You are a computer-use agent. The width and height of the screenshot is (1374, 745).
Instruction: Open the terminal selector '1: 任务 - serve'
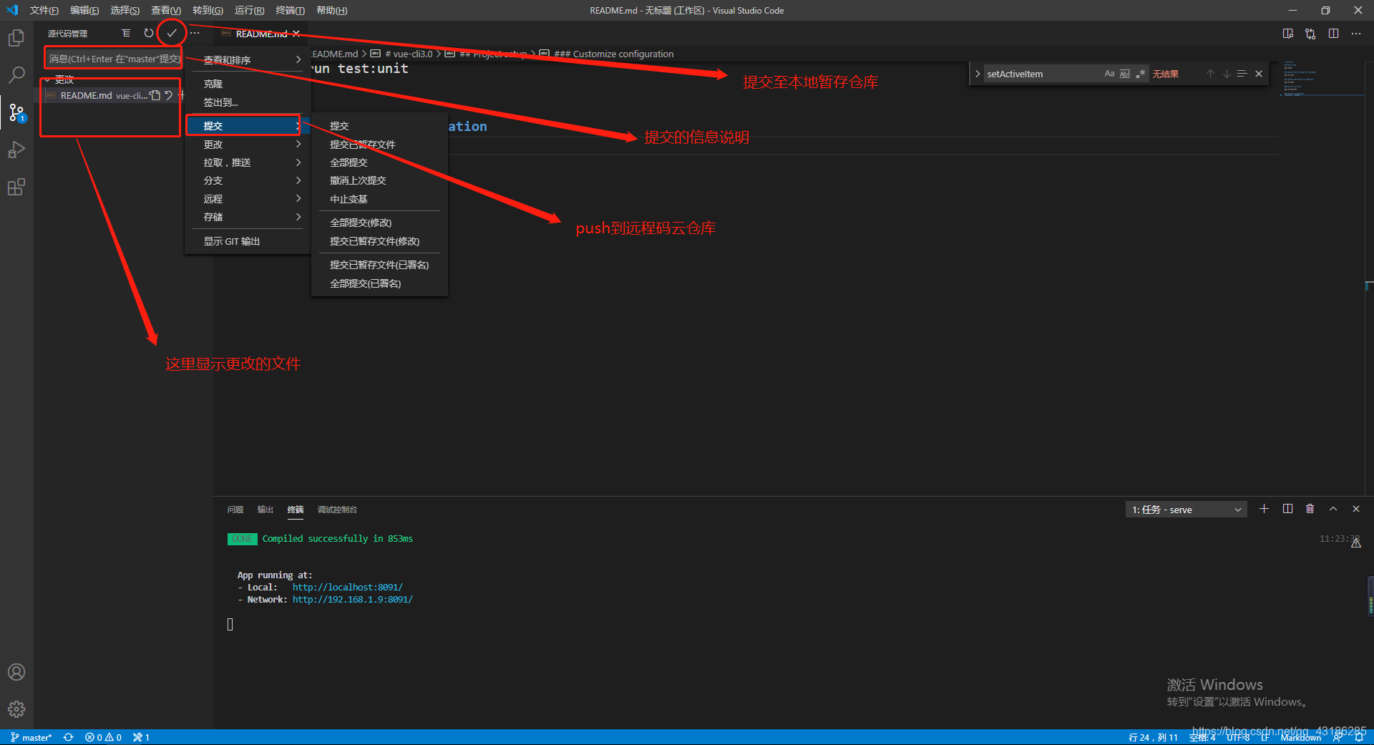[1187, 510]
